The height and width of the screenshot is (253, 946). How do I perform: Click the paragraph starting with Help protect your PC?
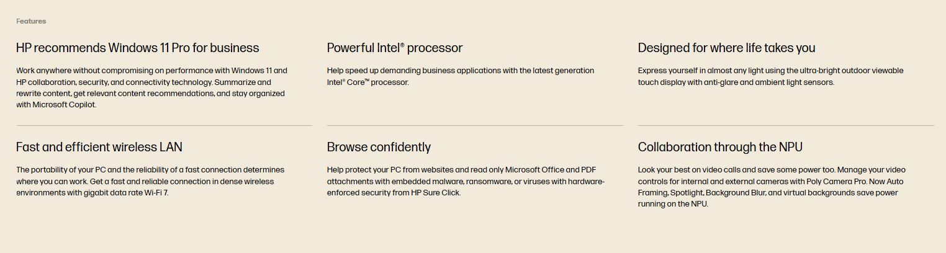[x=465, y=181]
